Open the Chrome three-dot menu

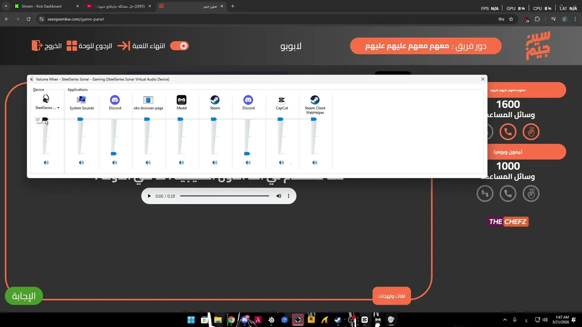coord(575,19)
